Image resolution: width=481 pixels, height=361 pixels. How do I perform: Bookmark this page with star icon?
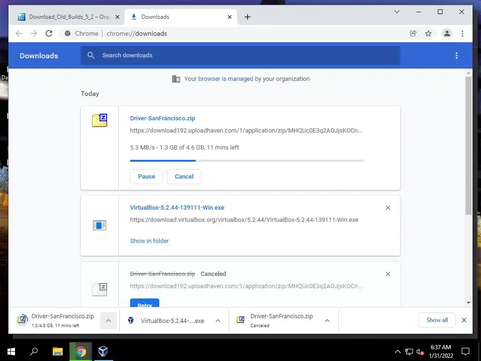[x=428, y=33]
